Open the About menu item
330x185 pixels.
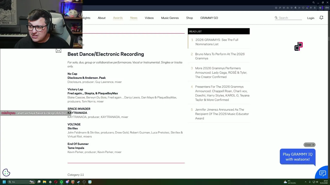pos(102,18)
